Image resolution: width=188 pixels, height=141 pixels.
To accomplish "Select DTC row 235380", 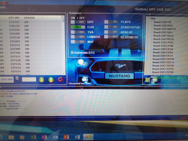I will 31,49.
